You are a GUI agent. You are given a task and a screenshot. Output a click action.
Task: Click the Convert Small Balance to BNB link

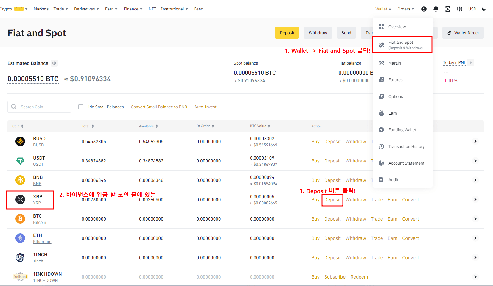point(159,107)
